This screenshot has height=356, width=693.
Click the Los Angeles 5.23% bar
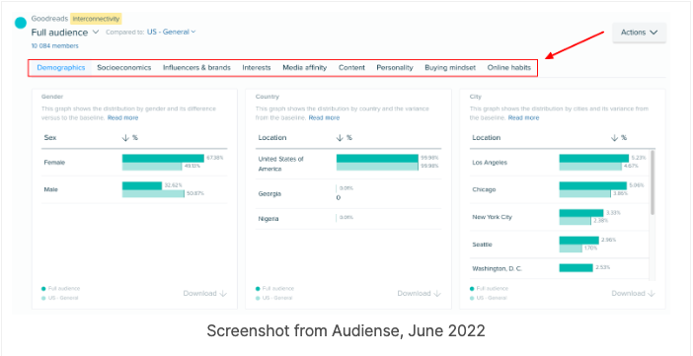[593, 158]
